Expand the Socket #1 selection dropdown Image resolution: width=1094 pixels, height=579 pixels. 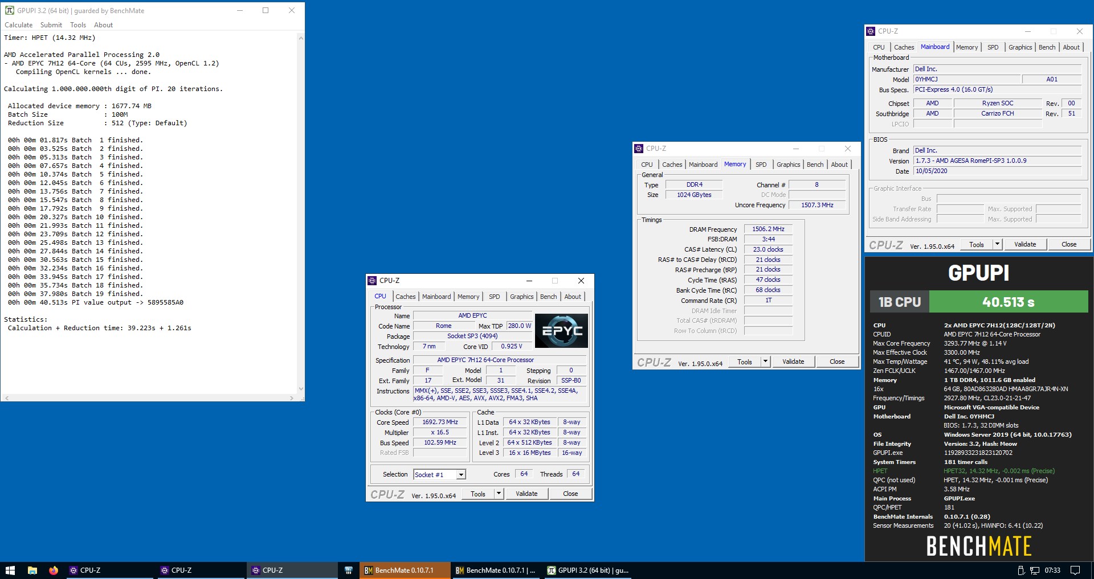point(461,475)
